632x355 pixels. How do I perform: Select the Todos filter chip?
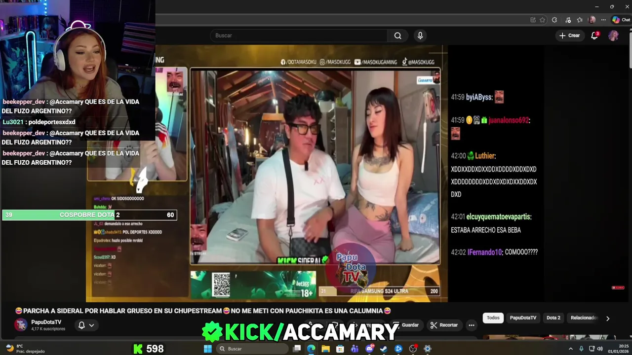(x=493, y=318)
